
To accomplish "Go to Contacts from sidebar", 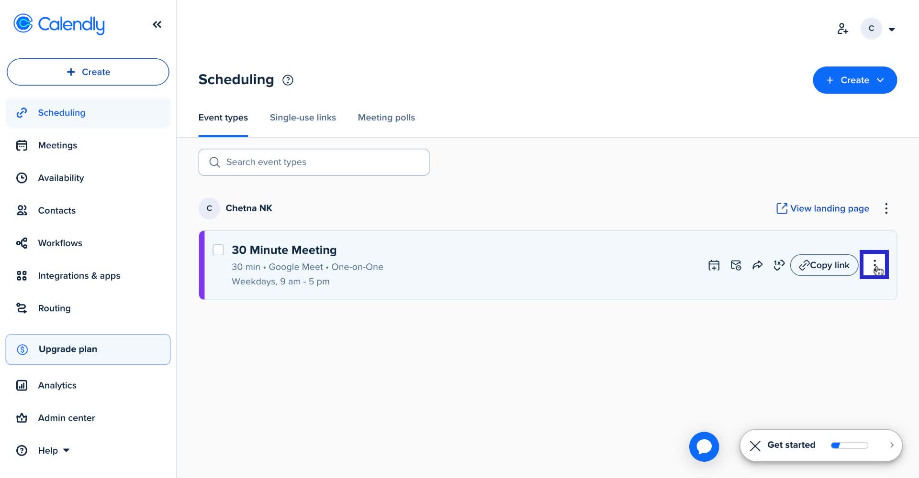I will point(56,210).
